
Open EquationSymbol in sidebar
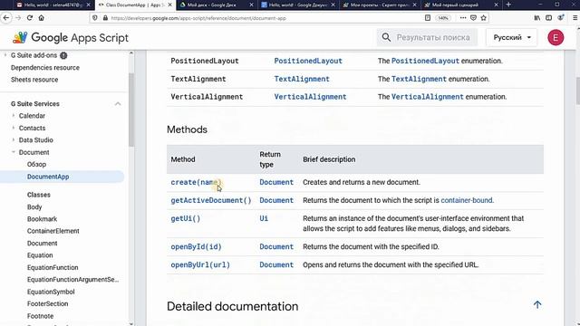pyautogui.click(x=51, y=292)
